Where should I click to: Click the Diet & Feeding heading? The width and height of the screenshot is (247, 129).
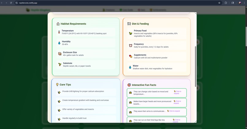click(x=140, y=24)
